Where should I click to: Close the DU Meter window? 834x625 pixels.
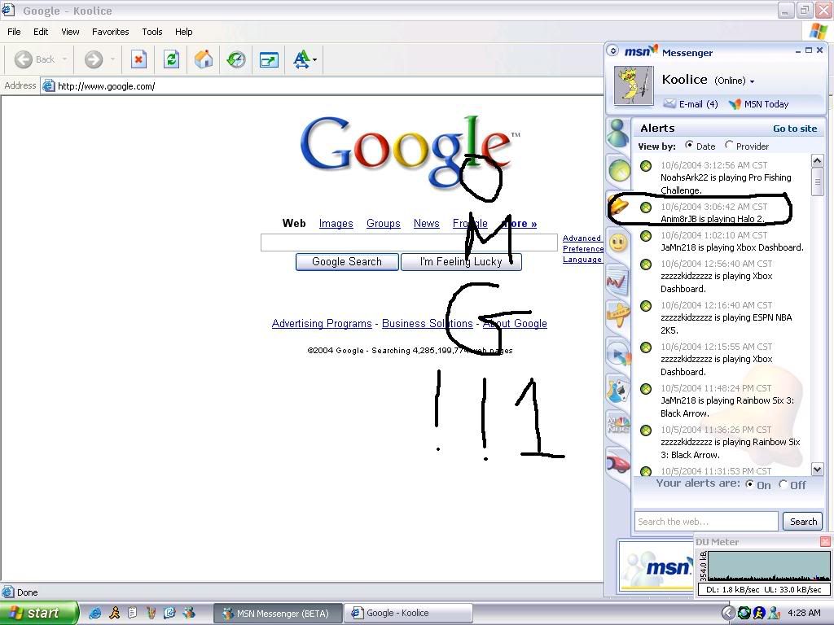825,541
